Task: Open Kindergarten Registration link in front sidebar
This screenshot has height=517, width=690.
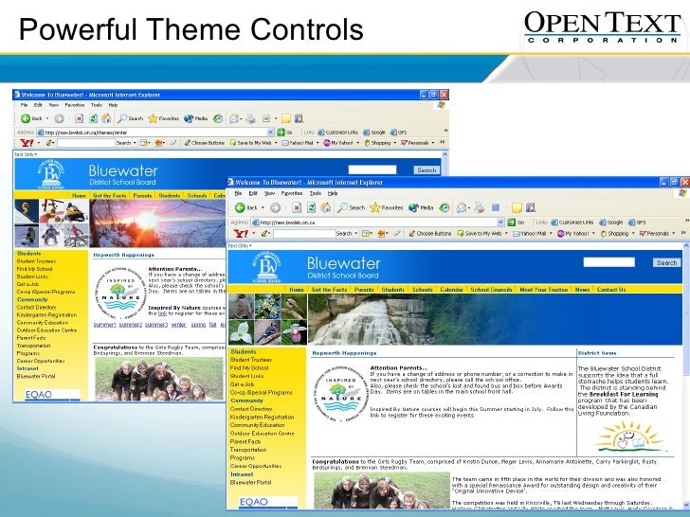Action: [x=262, y=418]
